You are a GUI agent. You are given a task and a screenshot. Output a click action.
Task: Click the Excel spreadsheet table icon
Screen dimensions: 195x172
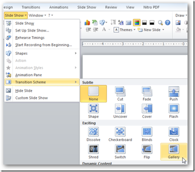95,23
